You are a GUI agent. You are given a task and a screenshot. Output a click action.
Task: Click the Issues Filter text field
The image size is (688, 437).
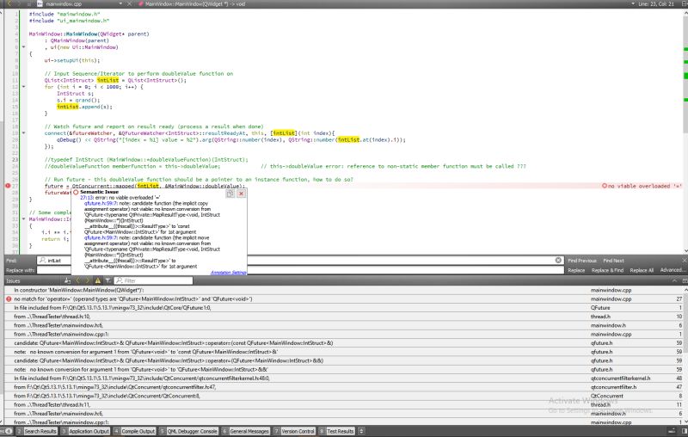[x=153, y=280]
